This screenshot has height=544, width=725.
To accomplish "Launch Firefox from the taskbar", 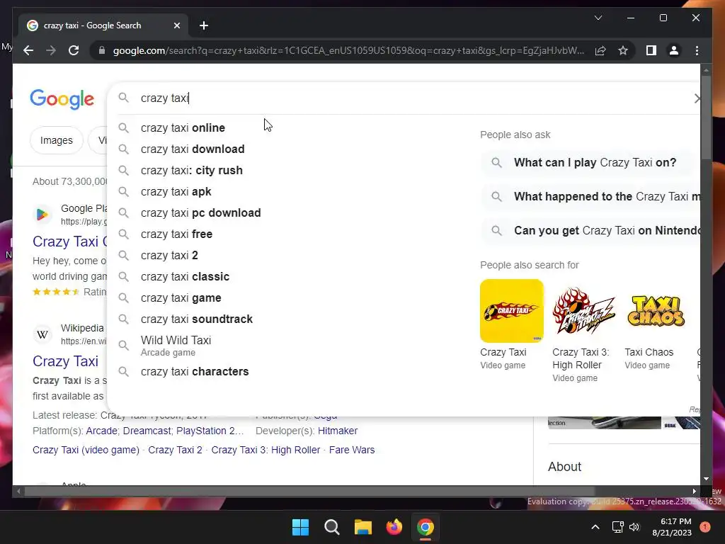I will point(394,527).
